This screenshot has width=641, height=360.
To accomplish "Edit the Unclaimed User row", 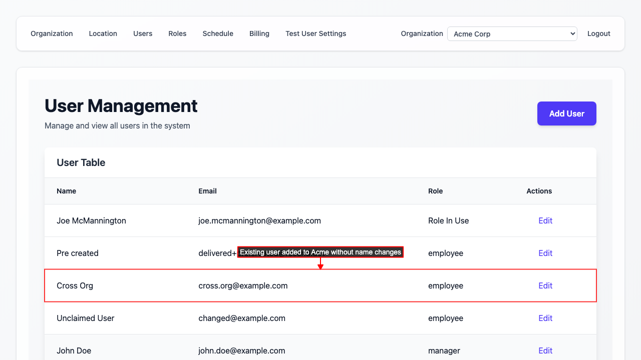I will pos(545,318).
